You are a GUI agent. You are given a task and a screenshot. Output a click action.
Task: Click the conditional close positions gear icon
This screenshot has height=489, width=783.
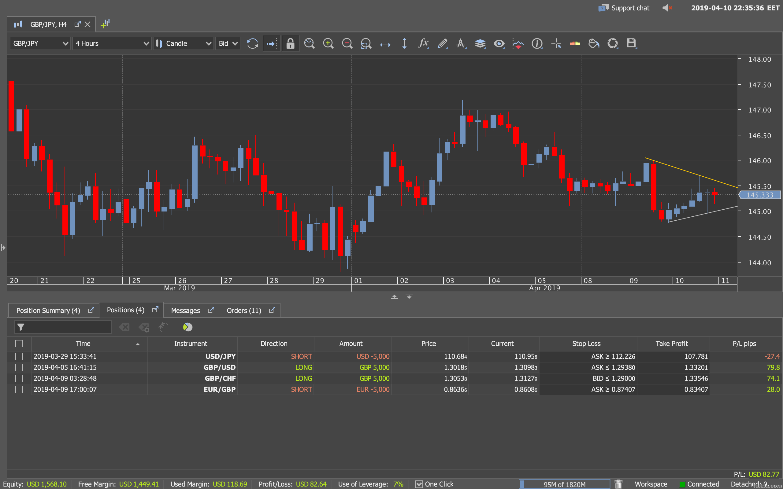point(144,327)
